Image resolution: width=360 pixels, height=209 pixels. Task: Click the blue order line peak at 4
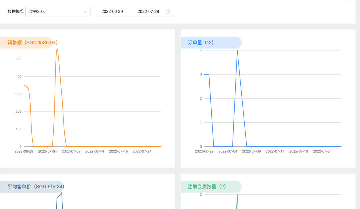point(237,51)
